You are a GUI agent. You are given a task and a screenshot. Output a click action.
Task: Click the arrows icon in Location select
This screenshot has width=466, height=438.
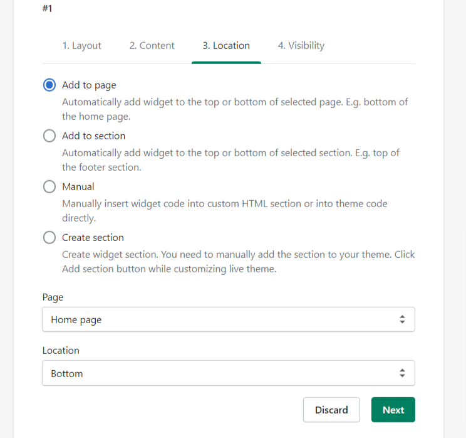402,373
